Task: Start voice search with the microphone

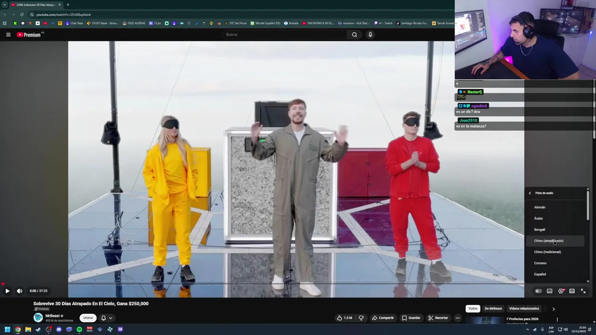Action: (370, 34)
